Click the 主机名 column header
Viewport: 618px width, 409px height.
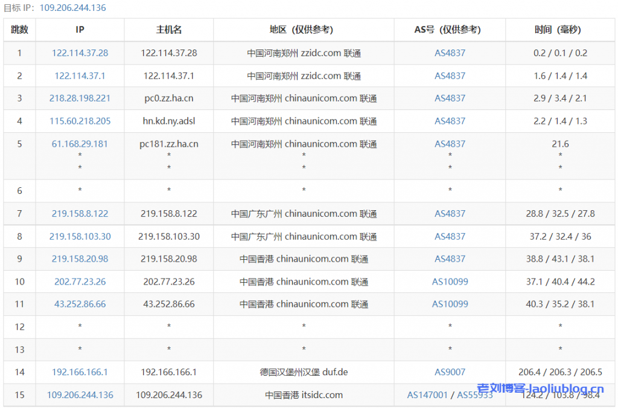(168, 30)
